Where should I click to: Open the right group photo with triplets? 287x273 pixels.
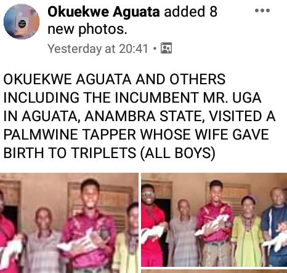pyautogui.click(x=214, y=220)
